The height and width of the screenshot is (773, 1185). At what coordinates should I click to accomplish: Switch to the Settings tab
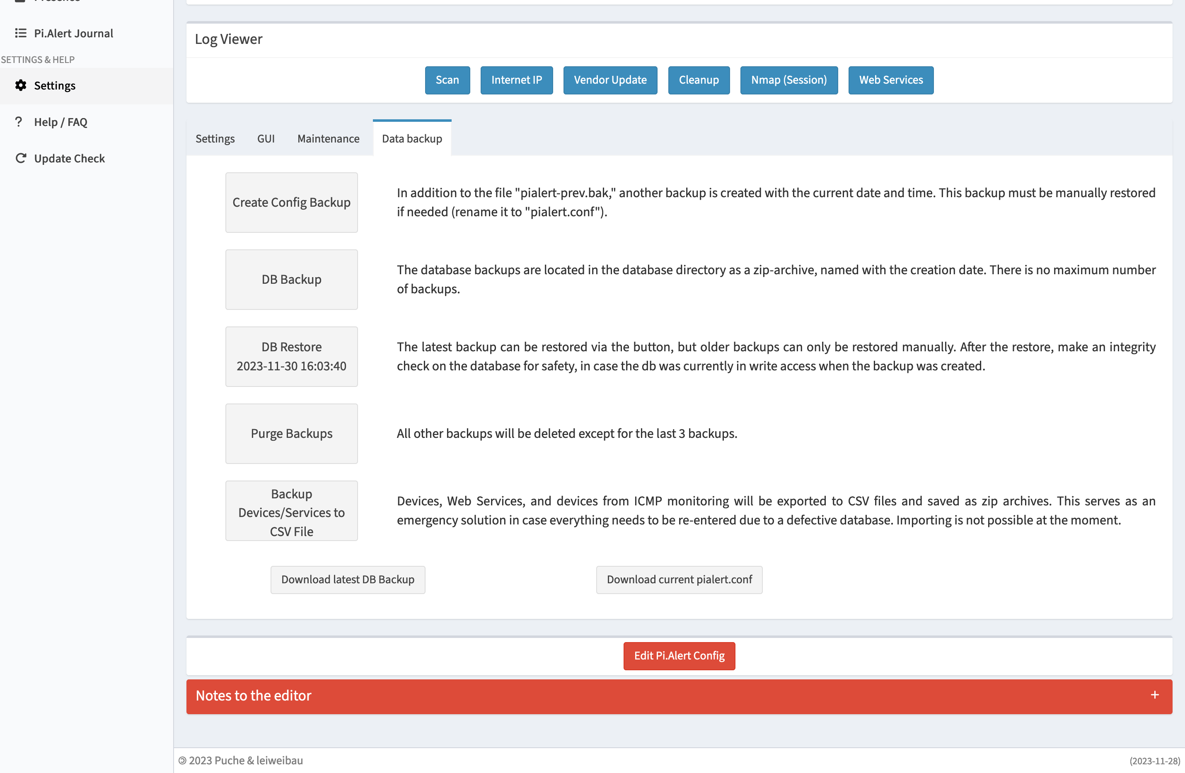coord(215,138)
